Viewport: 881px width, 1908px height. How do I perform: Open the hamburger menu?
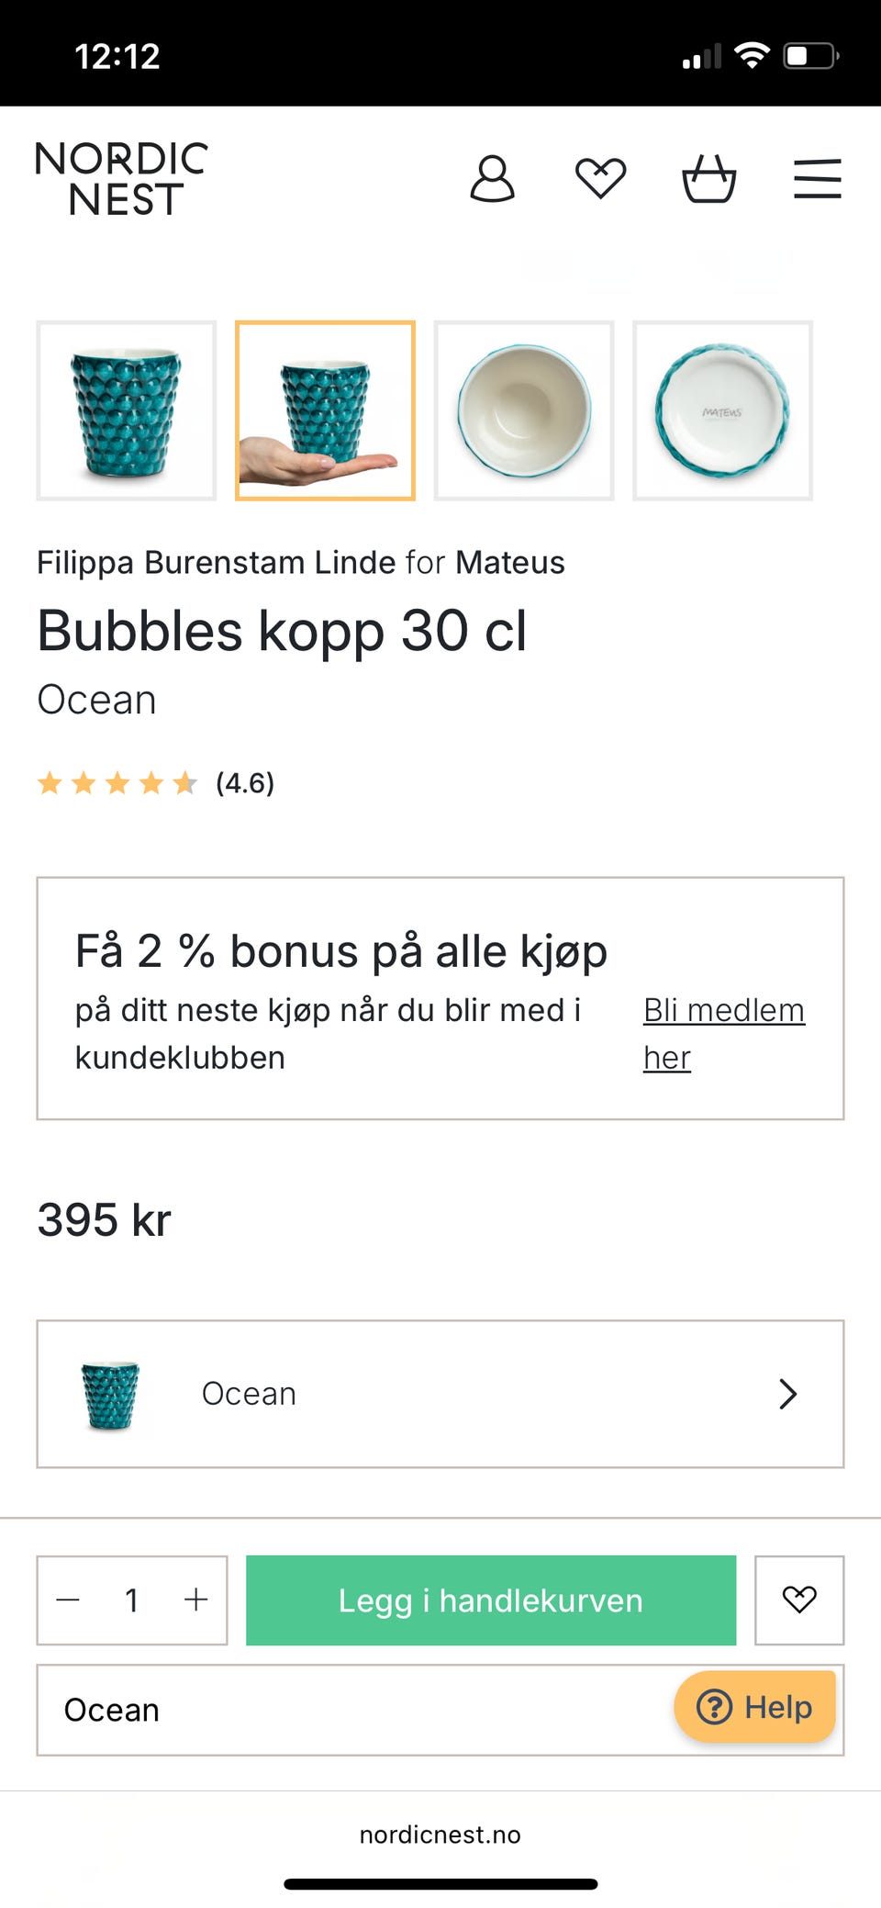coord(817,178)
